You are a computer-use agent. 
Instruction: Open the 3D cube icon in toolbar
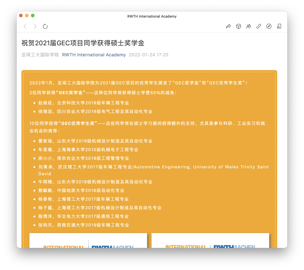tap(238, 26)
